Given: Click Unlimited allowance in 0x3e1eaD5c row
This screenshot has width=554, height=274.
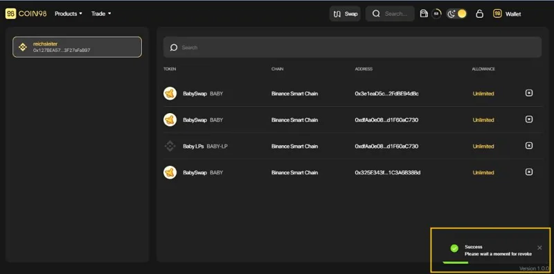Looking at the screenshot, I should pos(483,94).
